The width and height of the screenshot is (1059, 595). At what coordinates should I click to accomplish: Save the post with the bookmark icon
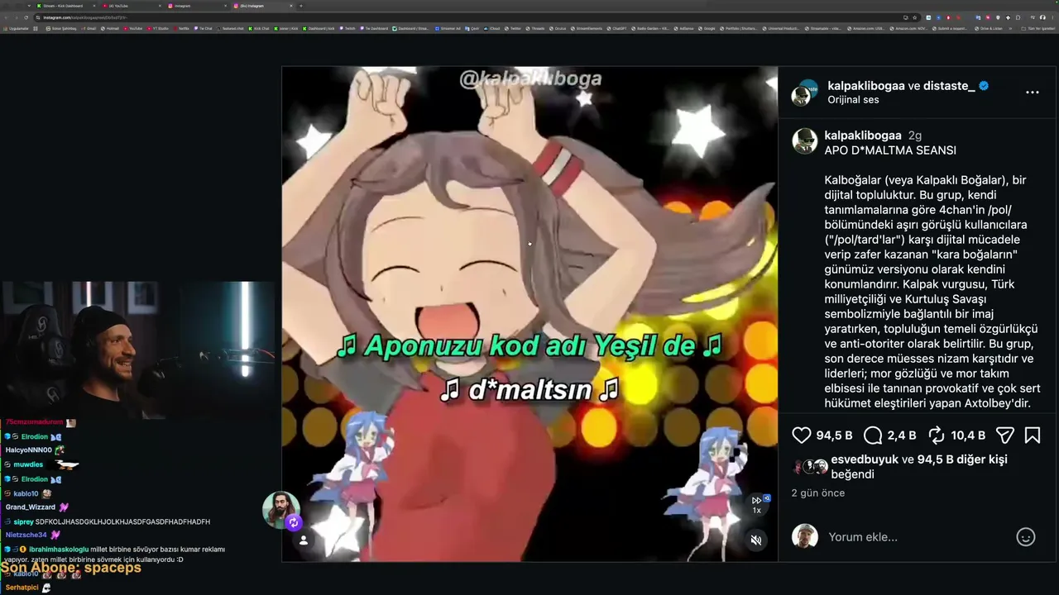[1033, 436]
